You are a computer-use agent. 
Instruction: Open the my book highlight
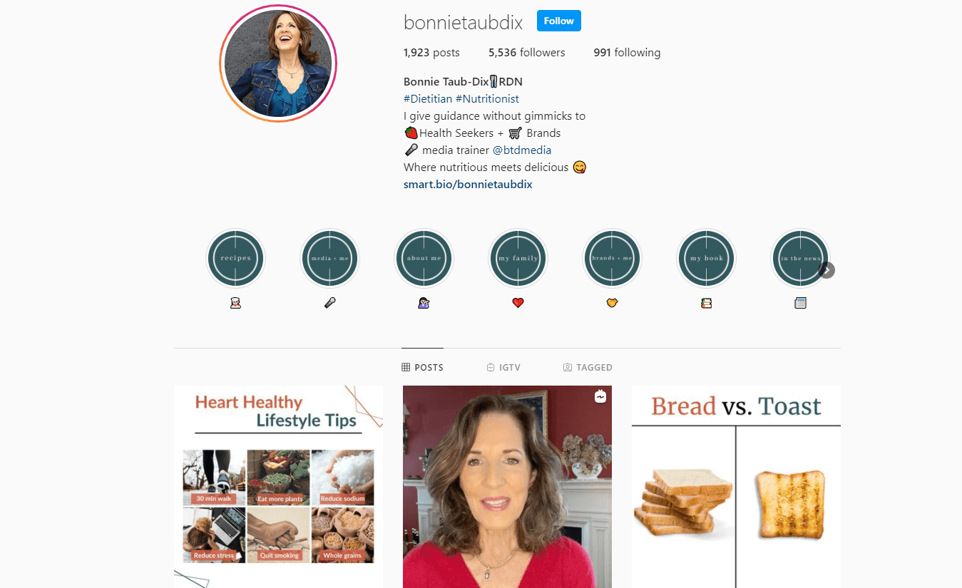(x=706, y=258)
